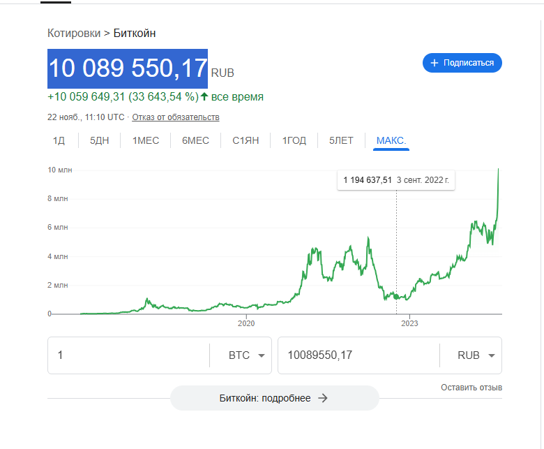Select the 1Д time range tab
544x449 pixels.
59,140
